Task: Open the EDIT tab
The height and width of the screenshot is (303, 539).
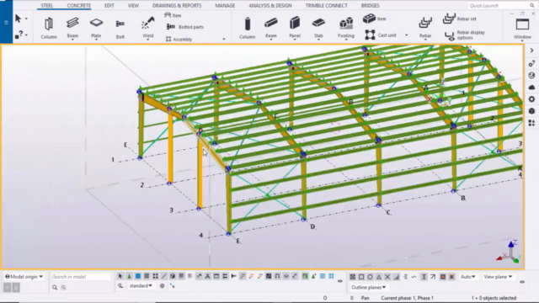Action: coord(109,6)
